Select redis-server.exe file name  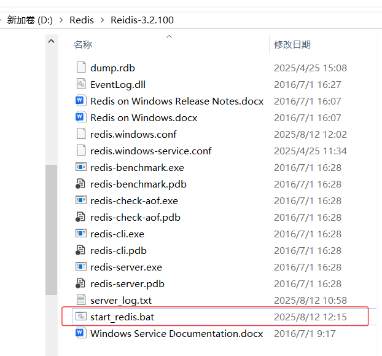click(x=126, y=267)
